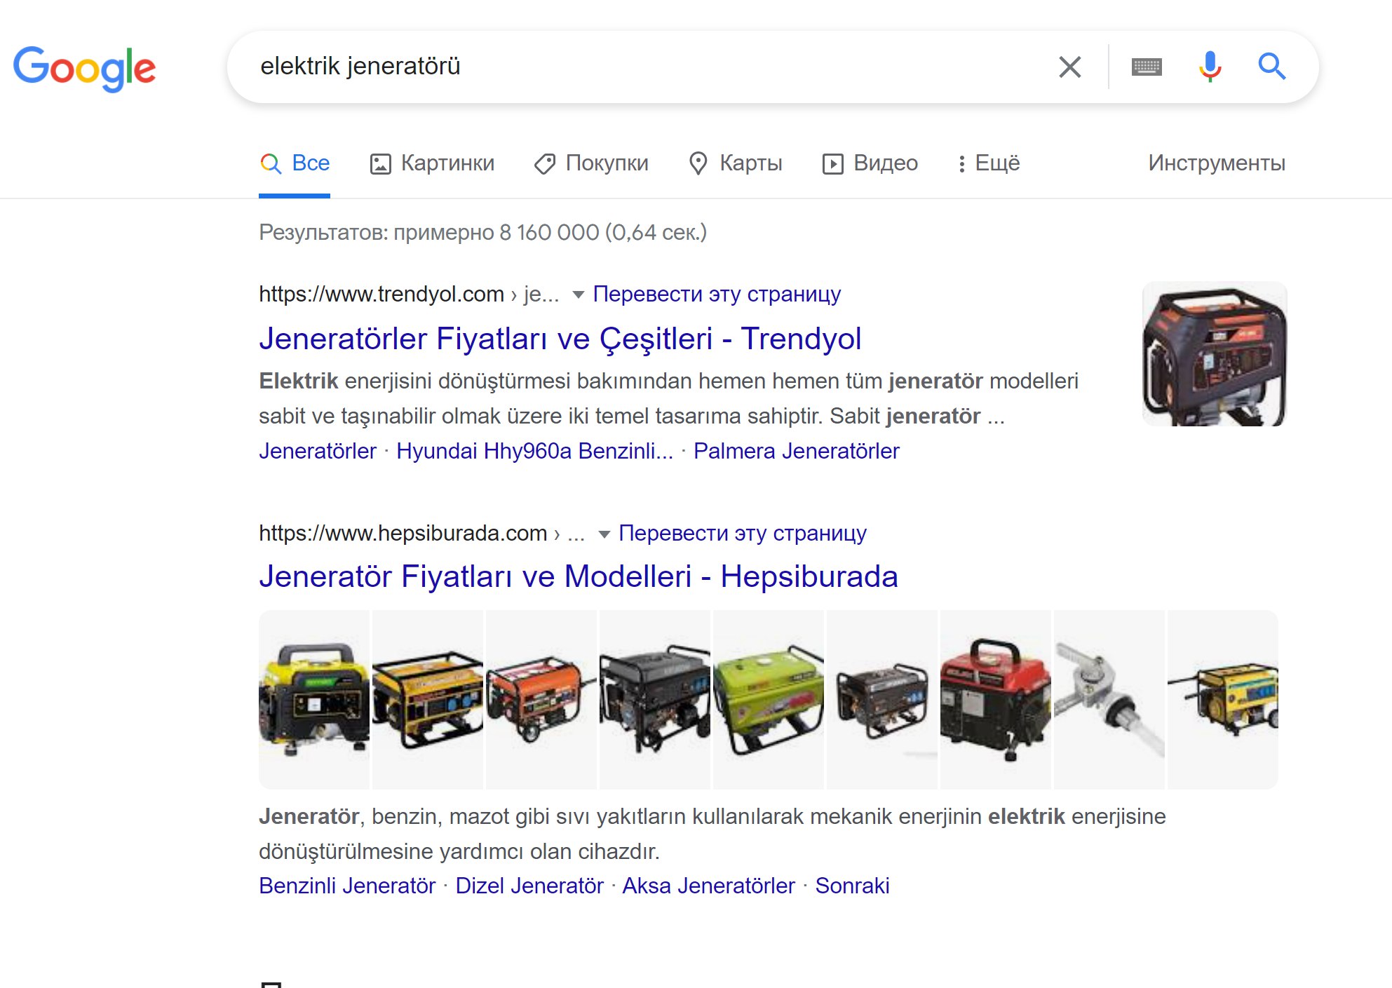The height and width of the screenshot is (988, 1392).
Task: Open the Jeneratörler sitelink
Action: [x=318, y=451]
